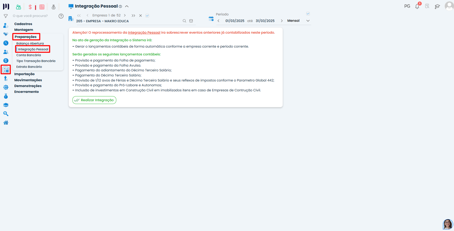Click the Realizar Integração button

[x=94, y=100]
